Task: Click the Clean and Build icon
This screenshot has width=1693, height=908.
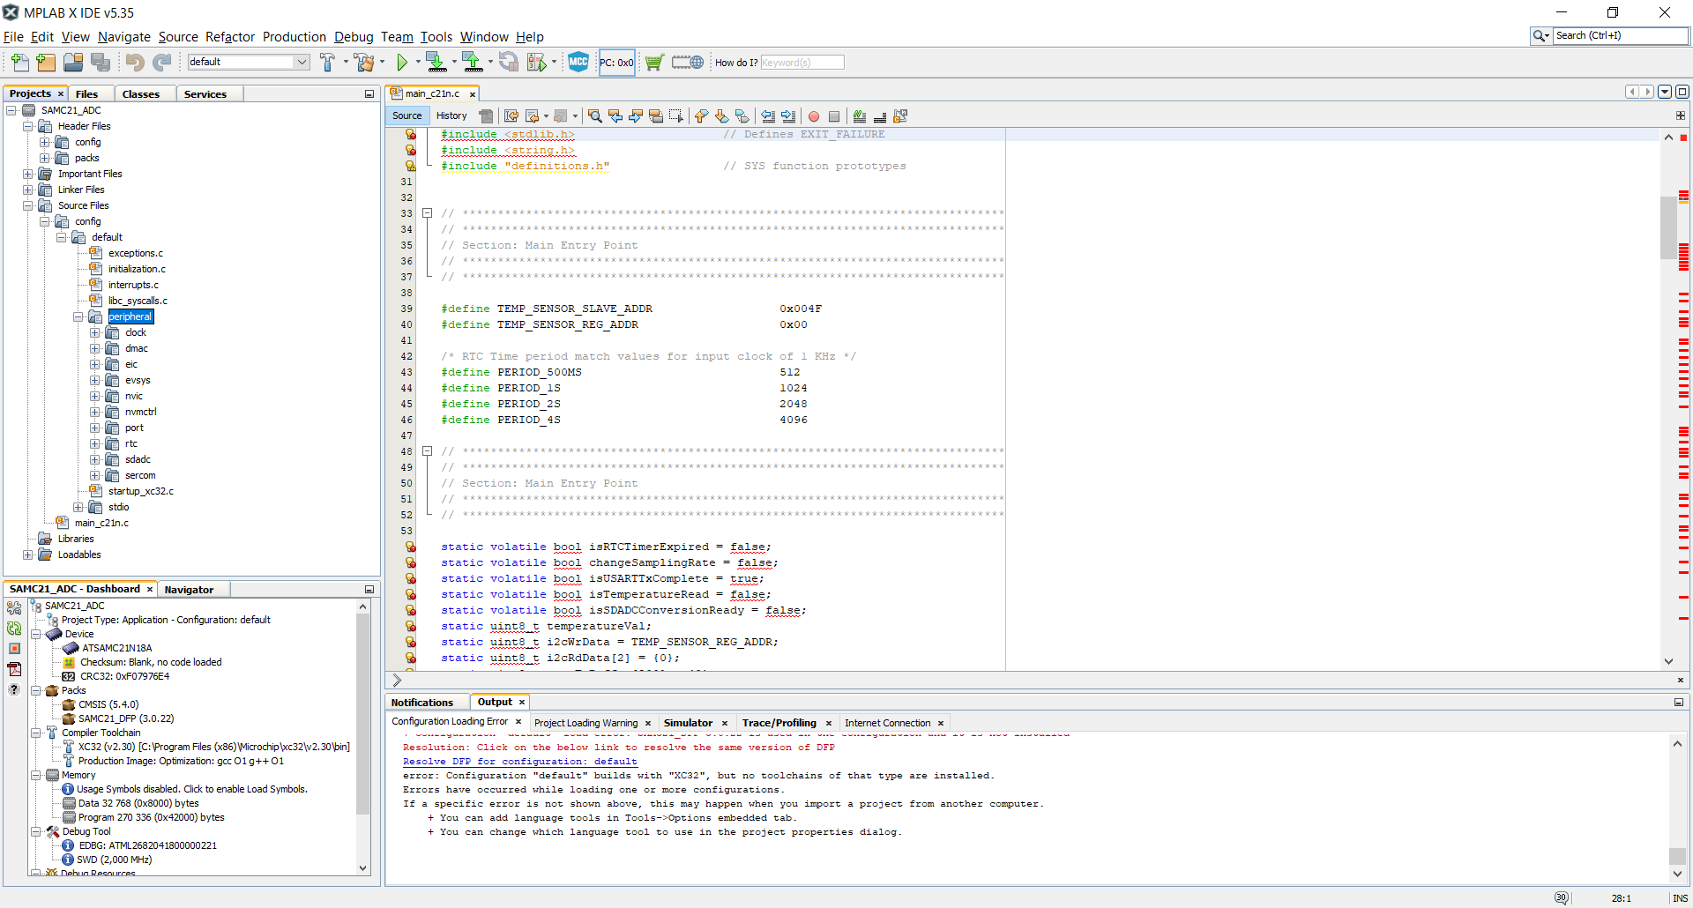Action: click(x=363, y=62)
